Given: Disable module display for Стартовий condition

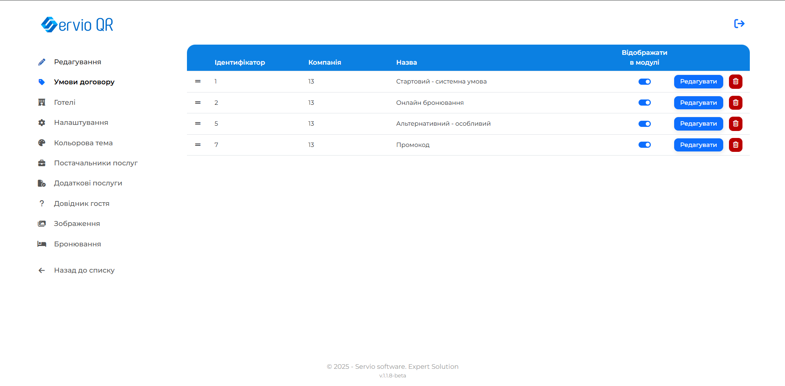Looking at the screenshot, I should click(644, 82).
